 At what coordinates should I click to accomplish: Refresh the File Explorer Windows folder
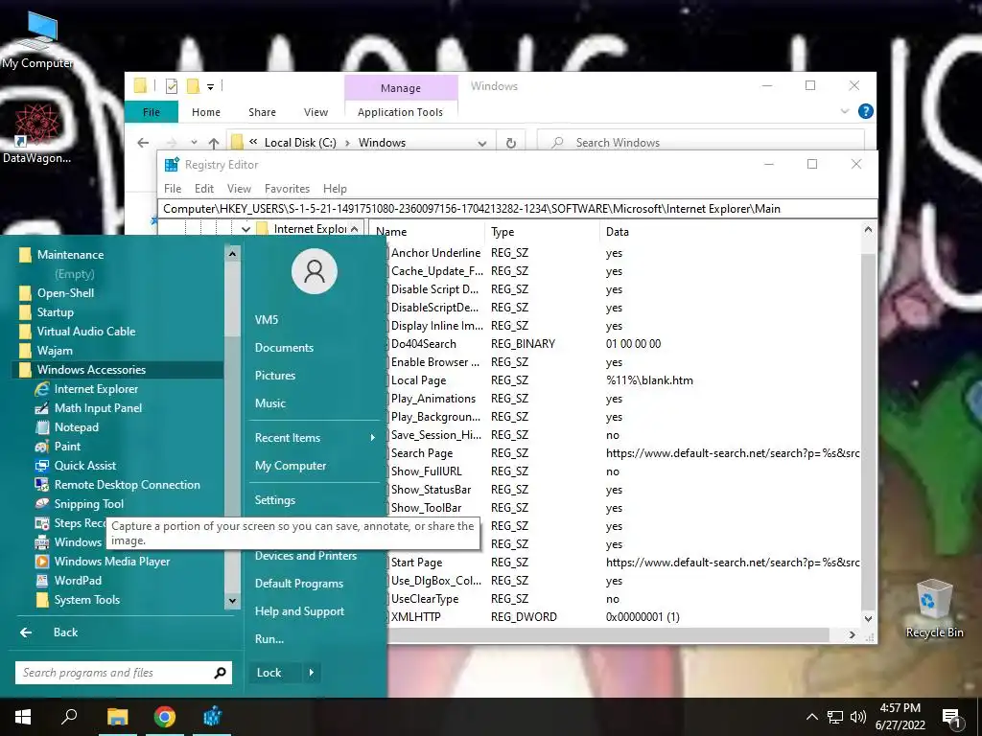coord(511,143)
